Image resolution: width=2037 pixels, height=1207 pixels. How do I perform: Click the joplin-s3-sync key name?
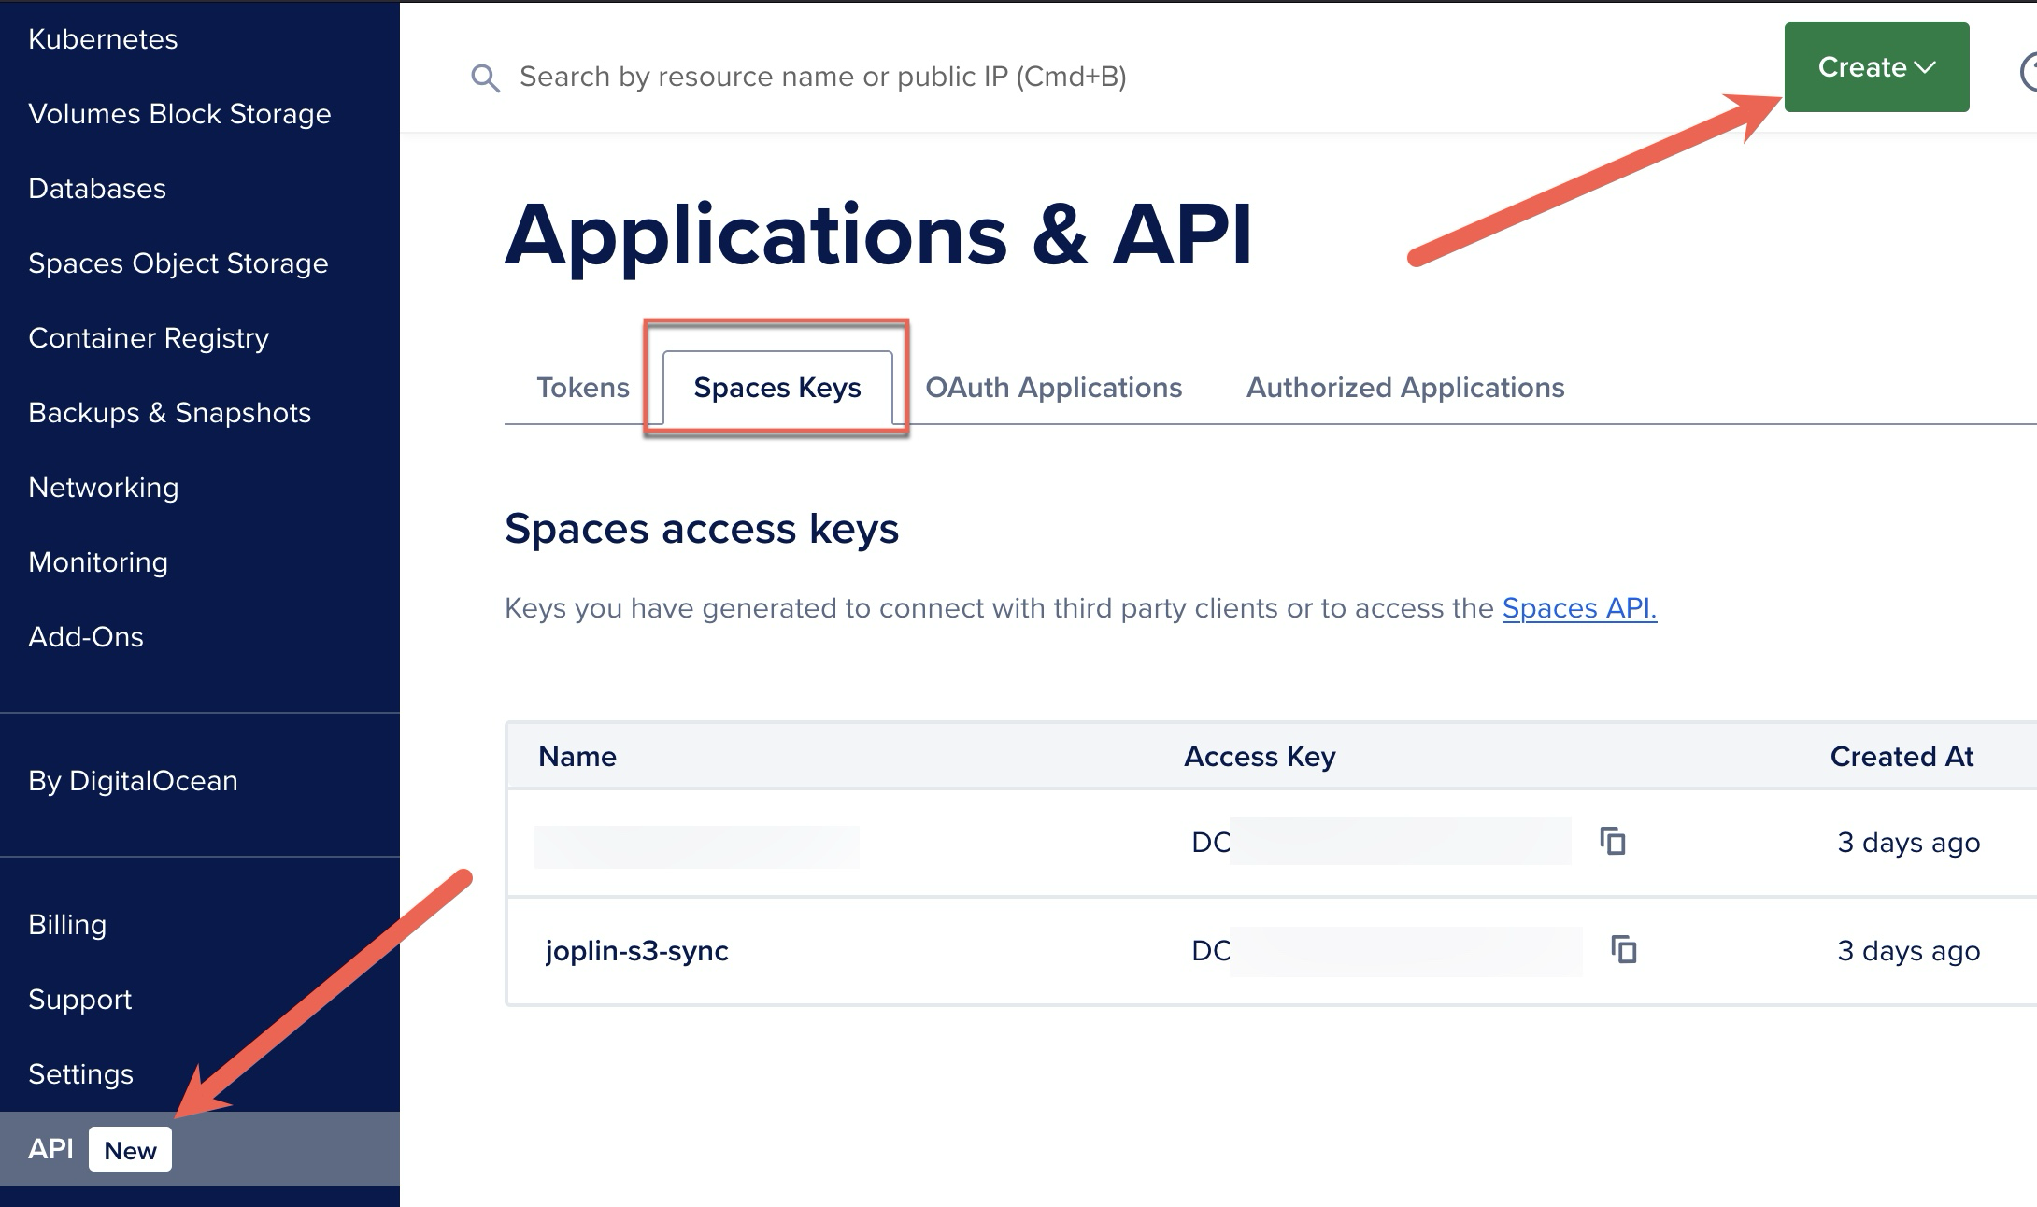click(636, 951)
